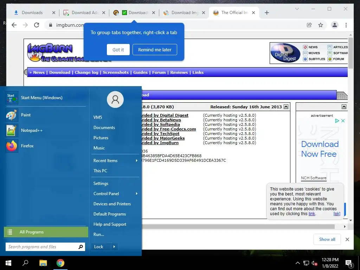Viewport: 360px width, 270px height.
Task: Show hidden system tray icons
Action: 297,263
